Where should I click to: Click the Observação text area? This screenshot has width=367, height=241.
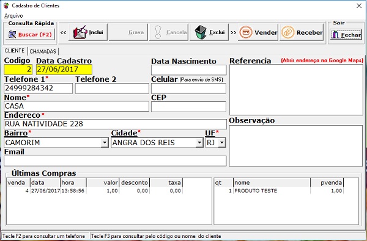[296, 146]
